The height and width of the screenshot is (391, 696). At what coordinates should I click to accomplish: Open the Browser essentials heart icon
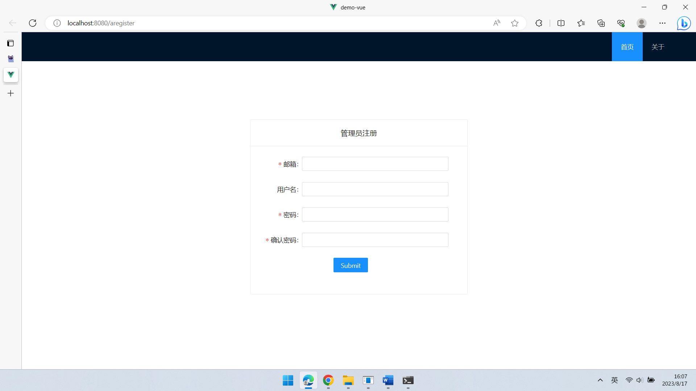(621, 23)
